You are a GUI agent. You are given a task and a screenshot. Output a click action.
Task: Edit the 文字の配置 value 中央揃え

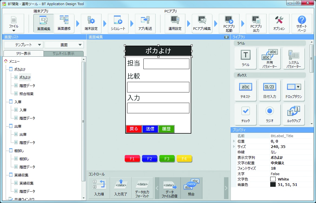click(292, 163)
